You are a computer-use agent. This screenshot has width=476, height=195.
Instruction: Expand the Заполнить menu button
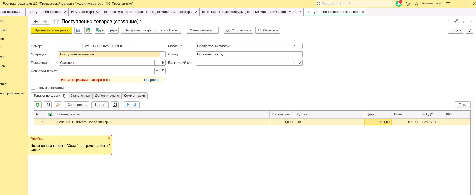[77, 105]
